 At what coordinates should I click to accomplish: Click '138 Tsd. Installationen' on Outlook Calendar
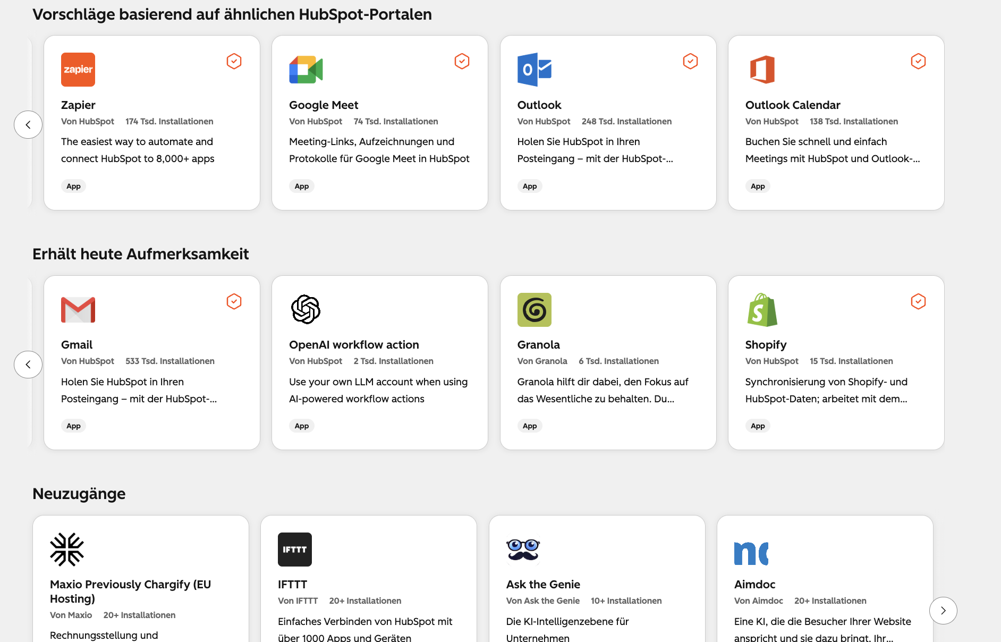[854, 122]
